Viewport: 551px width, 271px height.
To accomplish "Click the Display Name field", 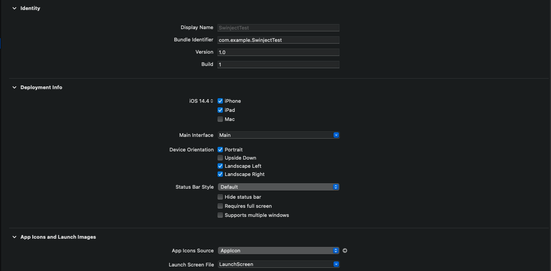I will coord(278,28).
